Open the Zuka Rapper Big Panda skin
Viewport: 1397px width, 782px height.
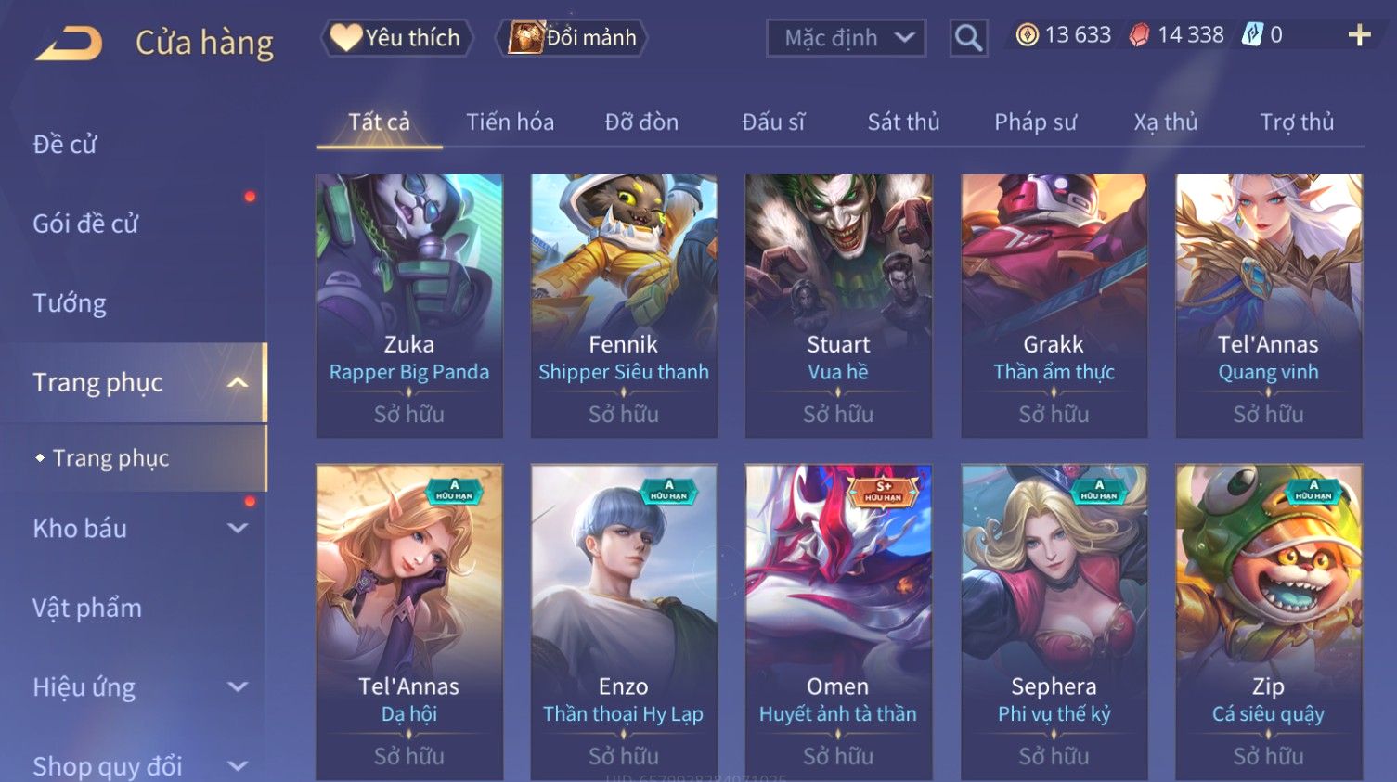(409, 305)
